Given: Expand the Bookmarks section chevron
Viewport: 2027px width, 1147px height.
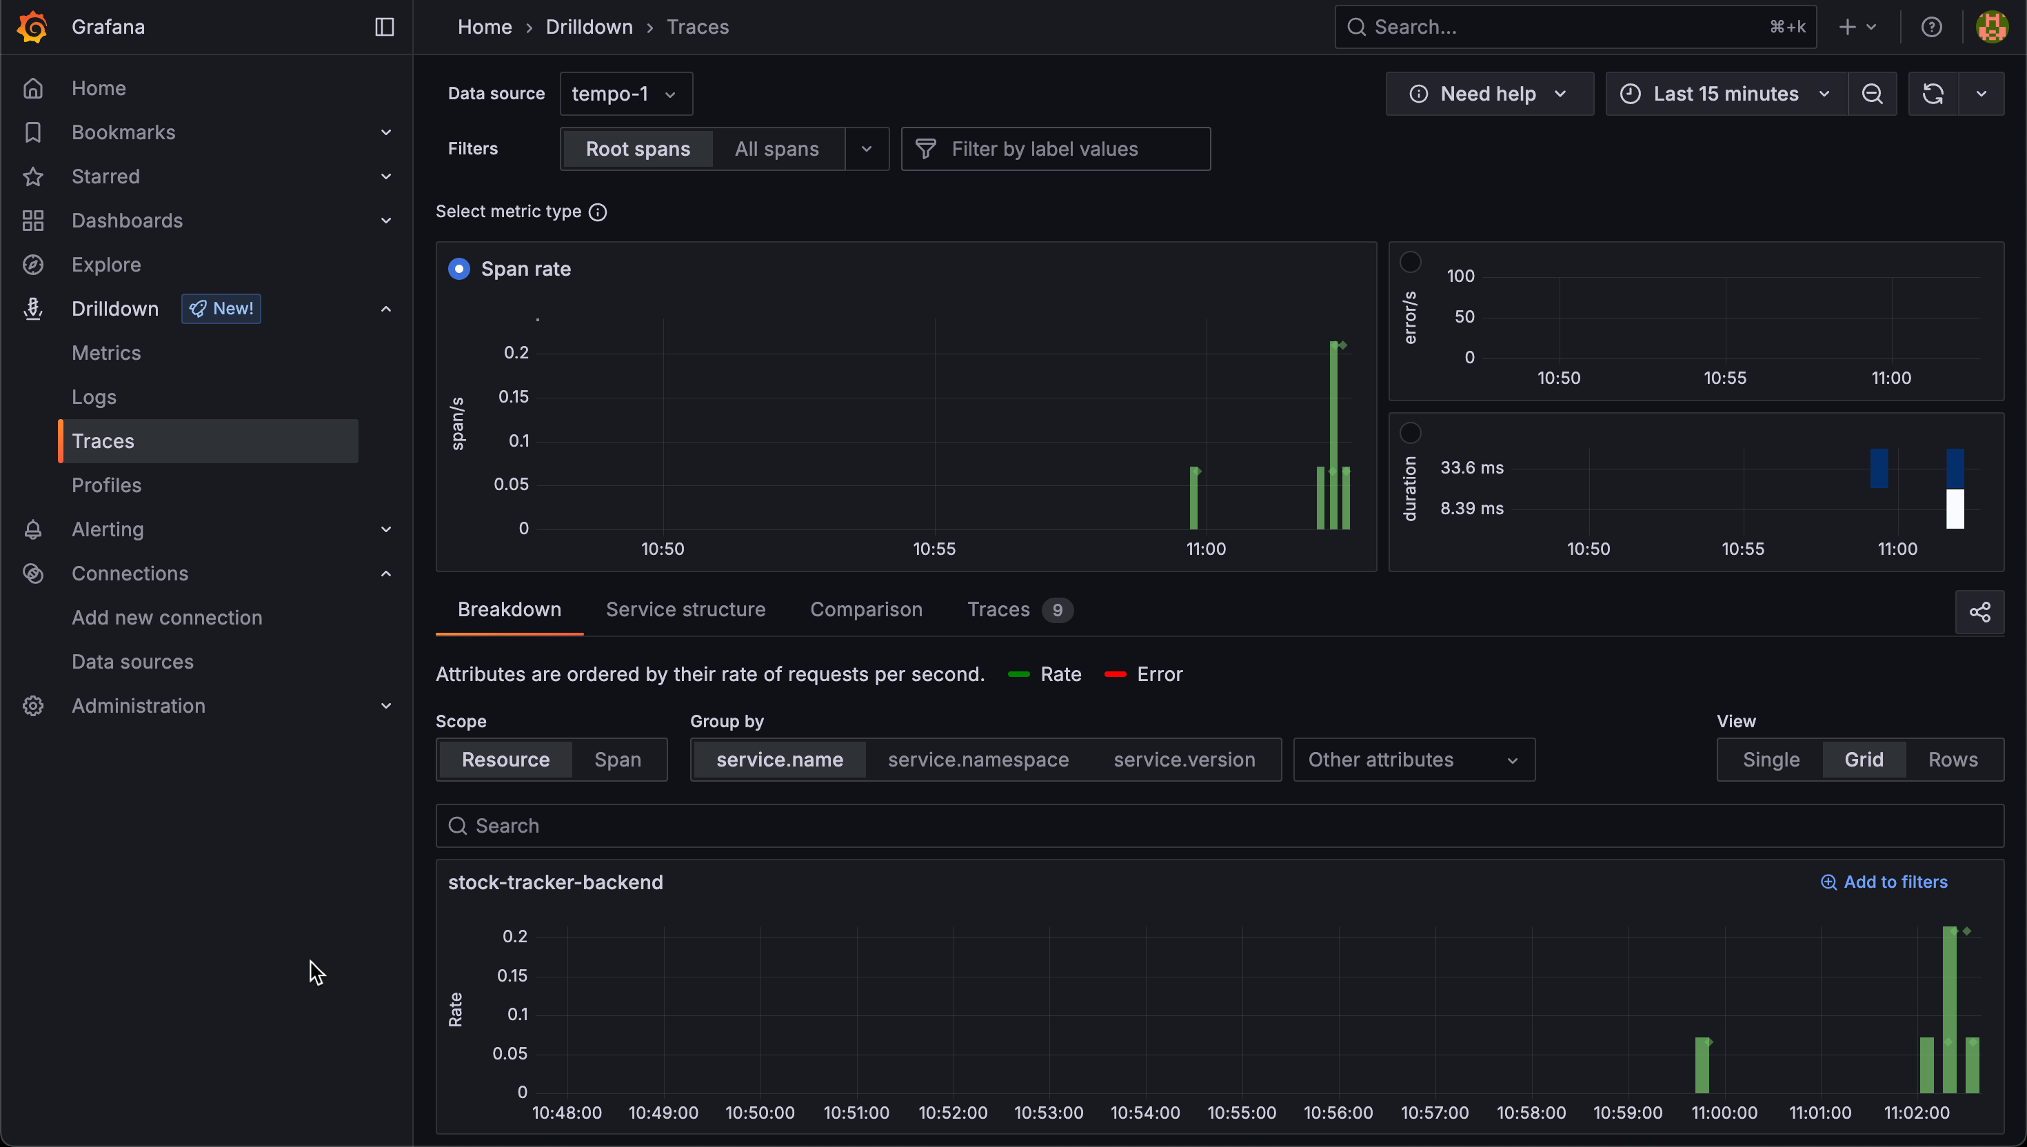Looking at the screenshot, I should point(386,132).
